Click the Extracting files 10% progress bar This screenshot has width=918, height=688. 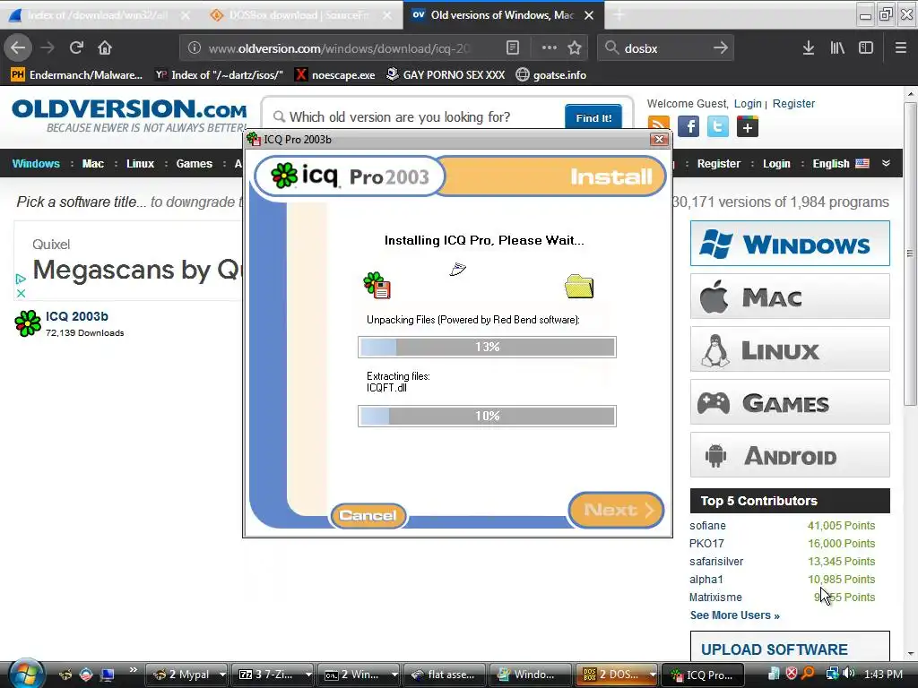pyautogui.click(x=487, y=416)
